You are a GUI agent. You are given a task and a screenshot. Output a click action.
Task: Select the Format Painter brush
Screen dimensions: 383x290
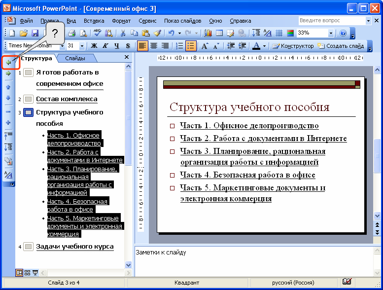click(157, 33)
